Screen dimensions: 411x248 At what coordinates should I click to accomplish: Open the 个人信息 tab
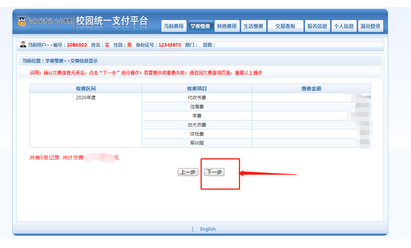[x=344, y=26]
